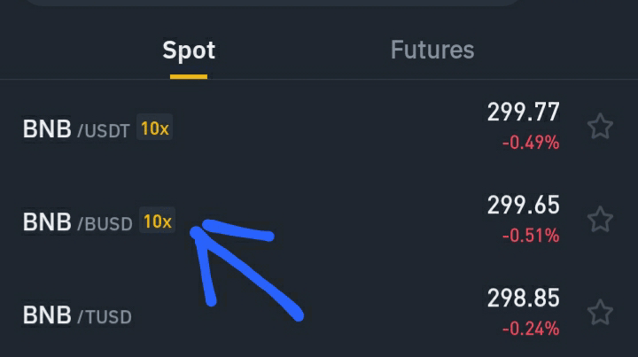638x357 pixels.
Task: Click the yellow underline beneath Spot
Action: tap(189, 76)
